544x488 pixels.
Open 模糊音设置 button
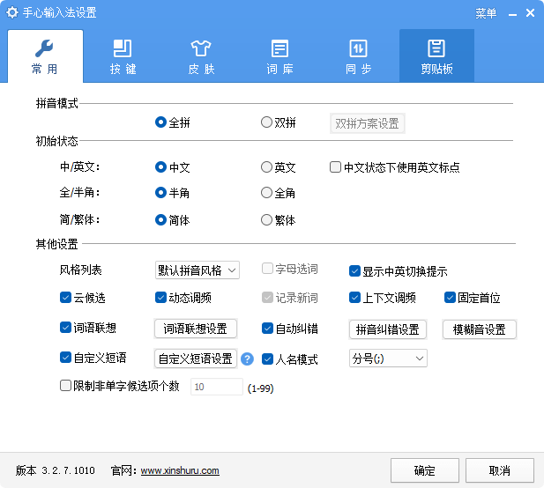tap(479, 329)
